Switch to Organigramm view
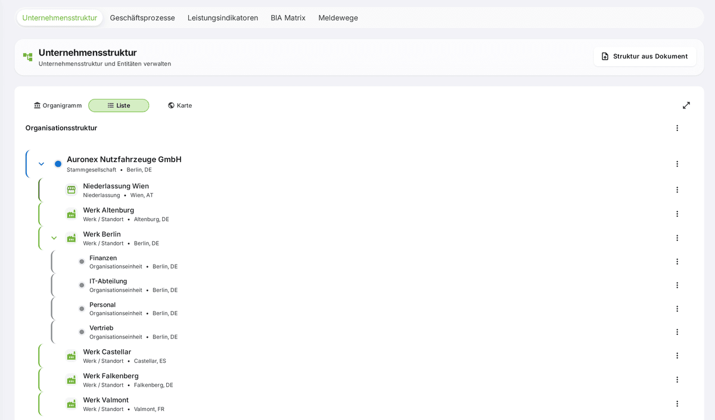This screenshot has width=715, height=420. pos(58,105)
